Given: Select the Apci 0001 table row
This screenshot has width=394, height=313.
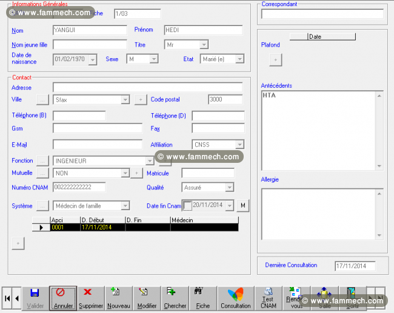Looking at the screenshot, I should tap(135, 228).
